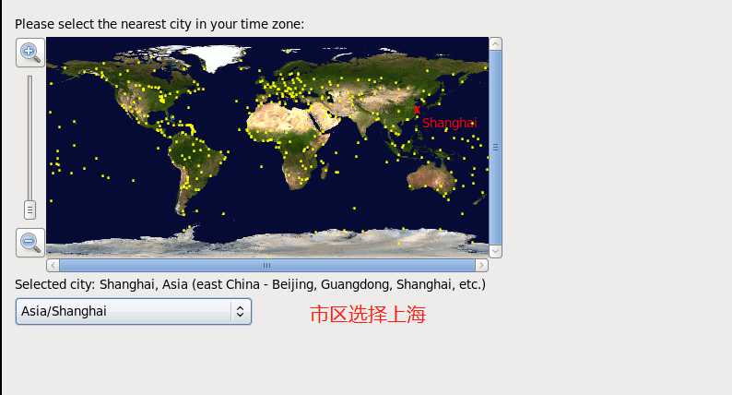
Task: Click the 'Please select the nearest city' instruction
Action: pos(159,24)
